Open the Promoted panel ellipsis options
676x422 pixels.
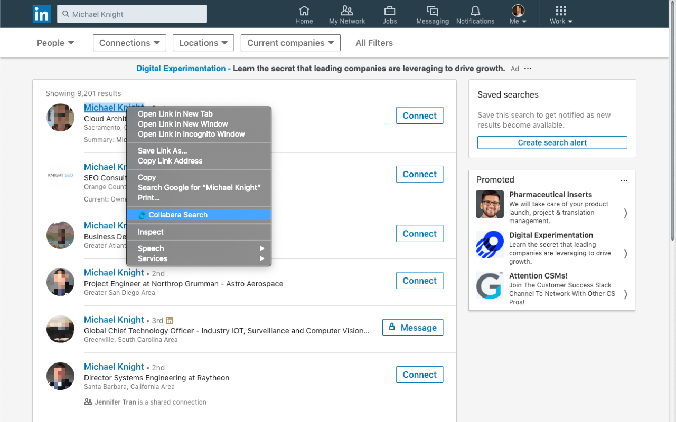tap(624, 180)
